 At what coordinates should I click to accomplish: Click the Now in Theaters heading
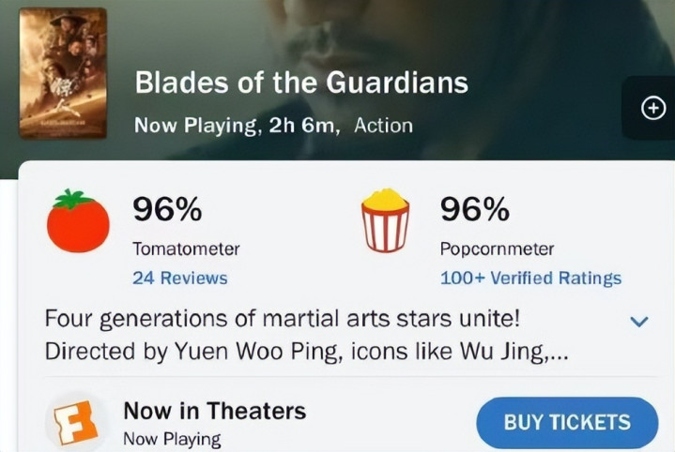pos(214,411)
